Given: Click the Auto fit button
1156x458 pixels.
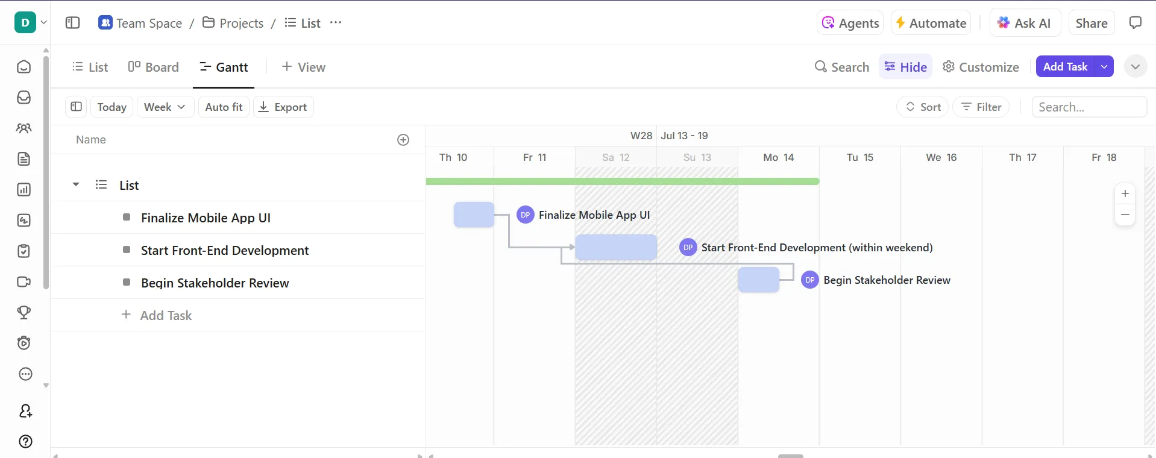Looking at the screenshot, I should pos(224,107).
